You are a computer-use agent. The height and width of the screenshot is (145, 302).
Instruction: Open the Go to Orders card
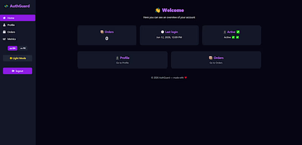pos(216,60)
